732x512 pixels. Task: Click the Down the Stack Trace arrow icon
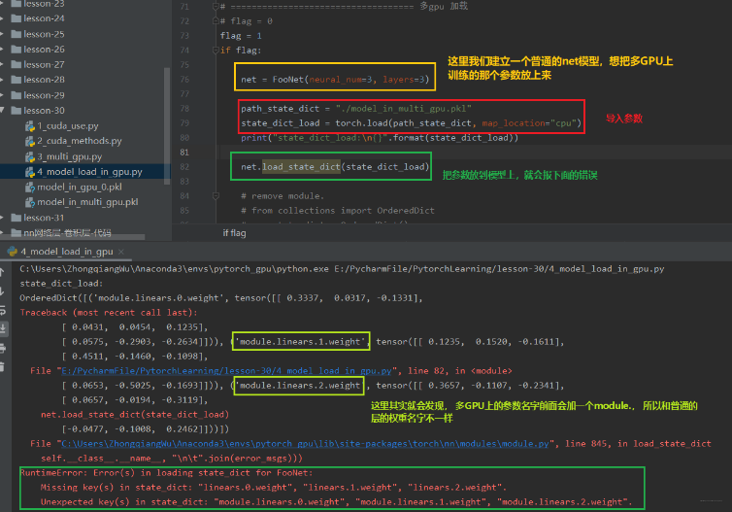(1, 291)
